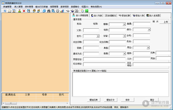Open the 家族相册 menu

tap(65, 7)
